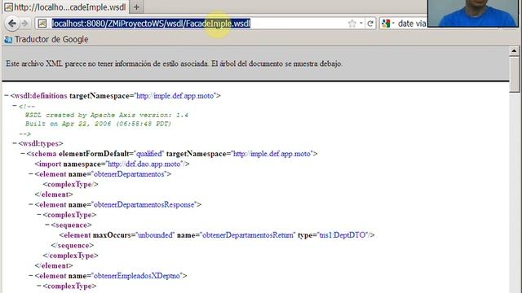Screen dimensions: 522x293
Task: Collapse the XML comment node
Action: click(x=15, y=106)
